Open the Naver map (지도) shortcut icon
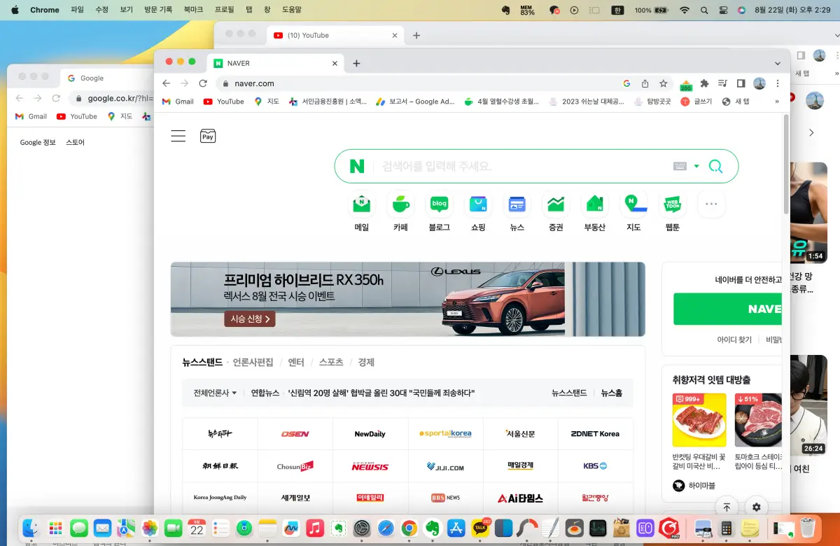 (633, 204)
